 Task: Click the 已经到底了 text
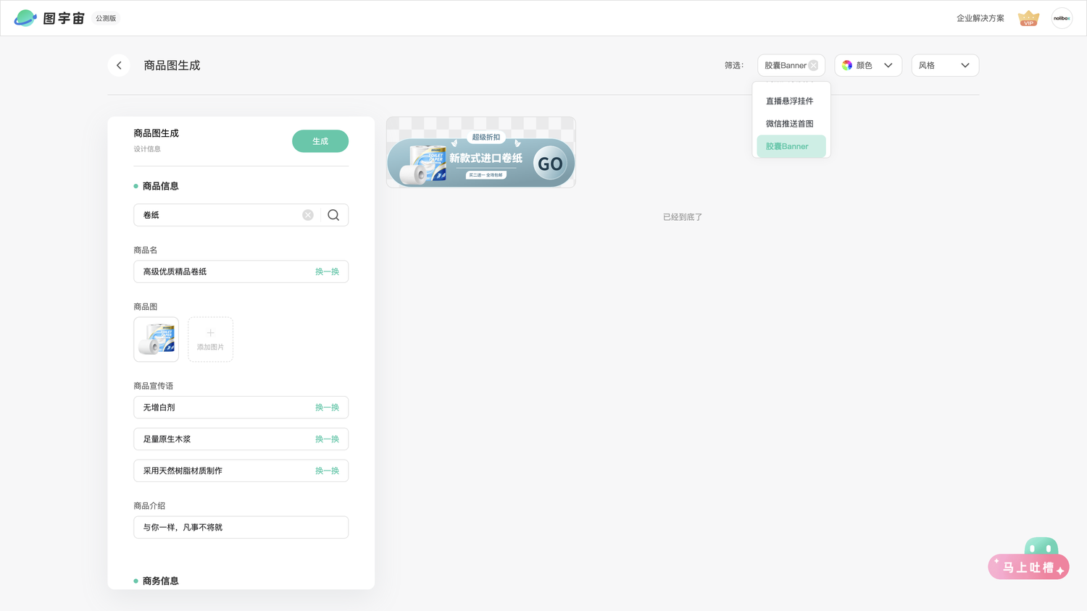click(x=683, y=217)
